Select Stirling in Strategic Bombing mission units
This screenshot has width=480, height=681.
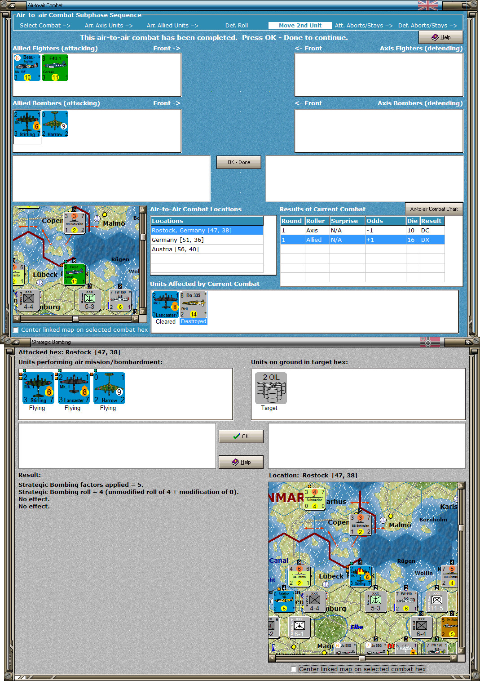click(38, 388)
